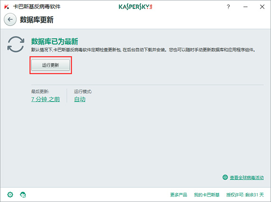Open the support face icon
The width and height of the screenshot is (271, 202).
coord(23,194)
